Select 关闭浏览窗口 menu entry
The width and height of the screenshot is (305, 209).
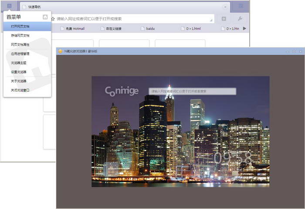(27, 90)
